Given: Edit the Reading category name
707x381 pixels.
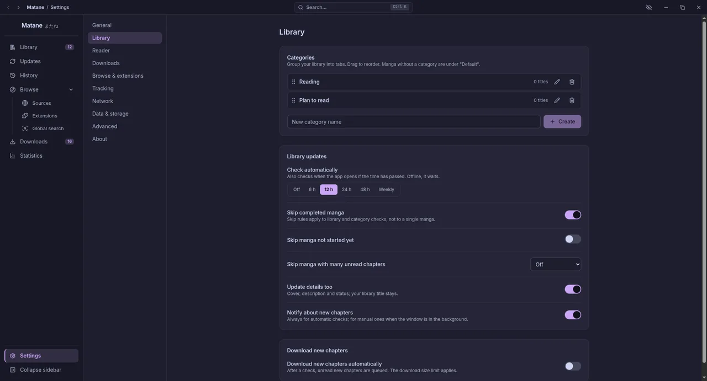Looking at the screenshot, I should point(557,82).
